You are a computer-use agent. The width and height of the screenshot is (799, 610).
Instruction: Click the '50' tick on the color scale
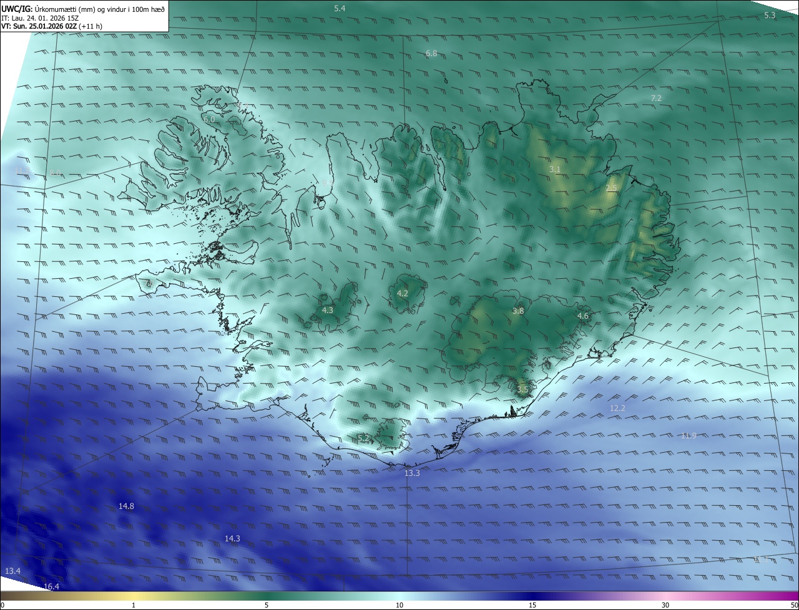point(794,605)
